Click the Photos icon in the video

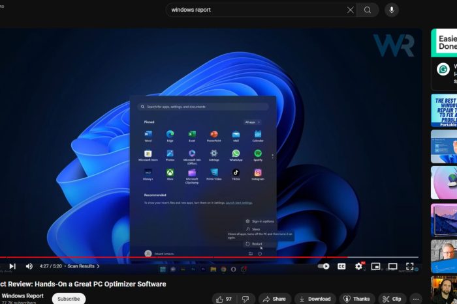[170, 155]
